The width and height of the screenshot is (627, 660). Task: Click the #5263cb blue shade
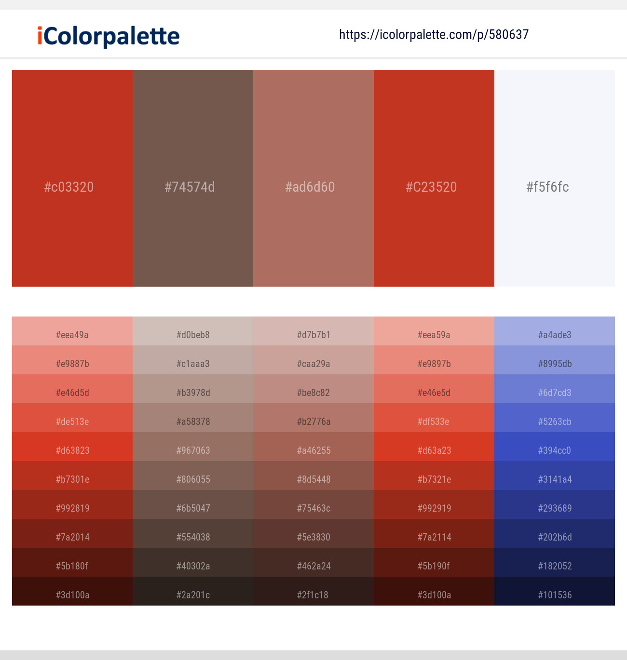click(x=555, y=418)
